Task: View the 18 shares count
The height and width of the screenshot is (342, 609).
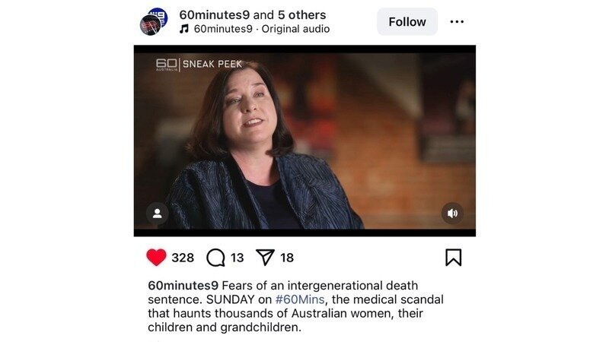Action: (287, 258)
